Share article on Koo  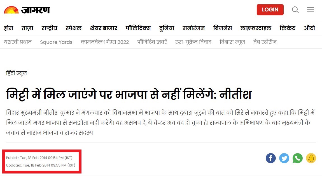click(311, 158)
